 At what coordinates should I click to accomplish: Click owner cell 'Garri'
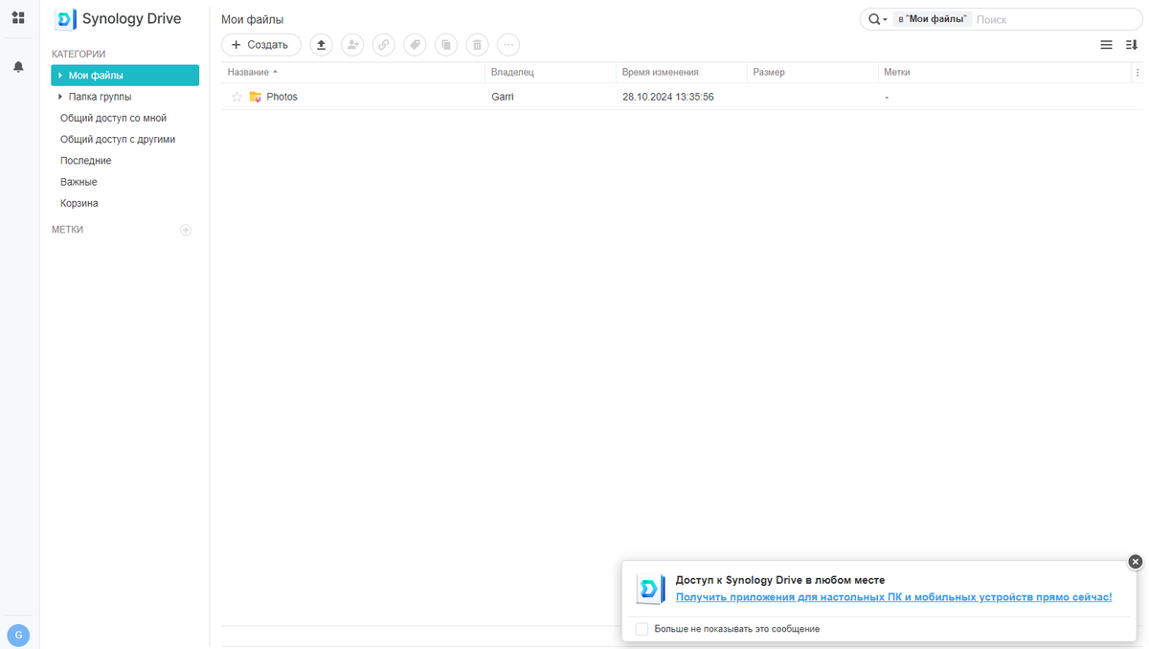pyautogui.click(x=503, y=97)
